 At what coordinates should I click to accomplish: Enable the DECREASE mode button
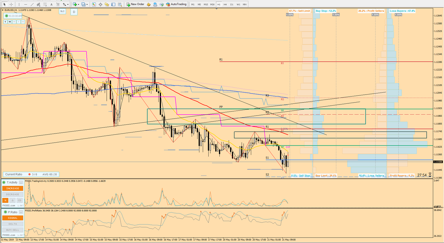13,194
